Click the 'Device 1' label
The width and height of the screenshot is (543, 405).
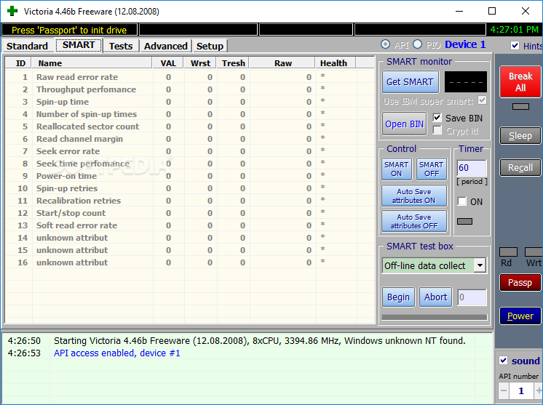(465, 44)
